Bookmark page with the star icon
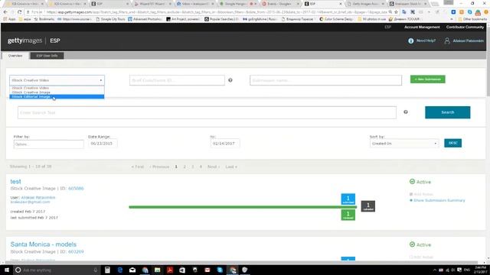This screenshot has height=275, width=490. (x=396, y=12)
